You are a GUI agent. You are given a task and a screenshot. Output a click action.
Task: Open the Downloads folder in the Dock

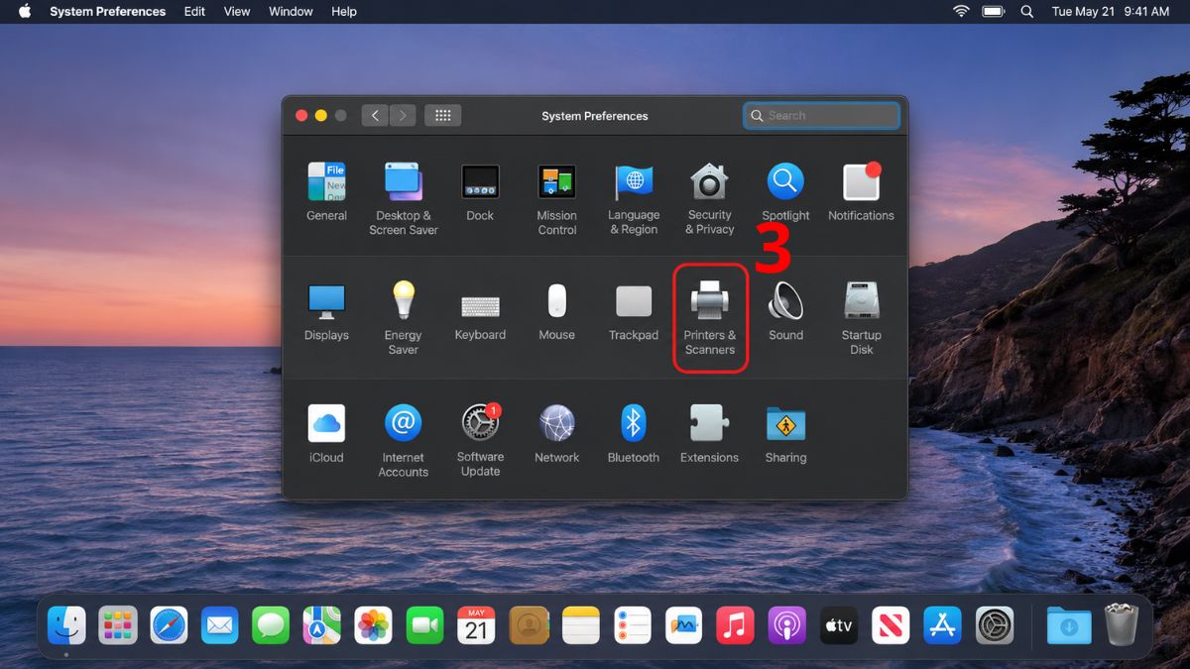tap(1069, 625)
